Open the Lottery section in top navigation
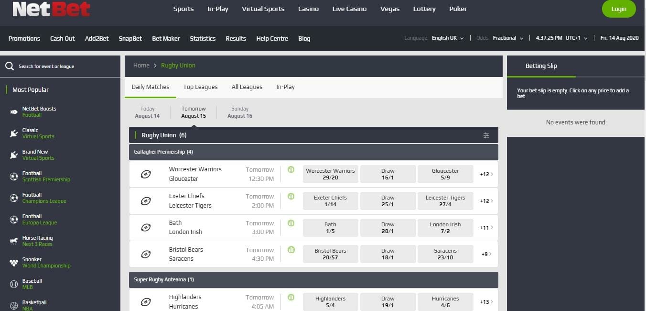The image size is (646, 311). 424,9
